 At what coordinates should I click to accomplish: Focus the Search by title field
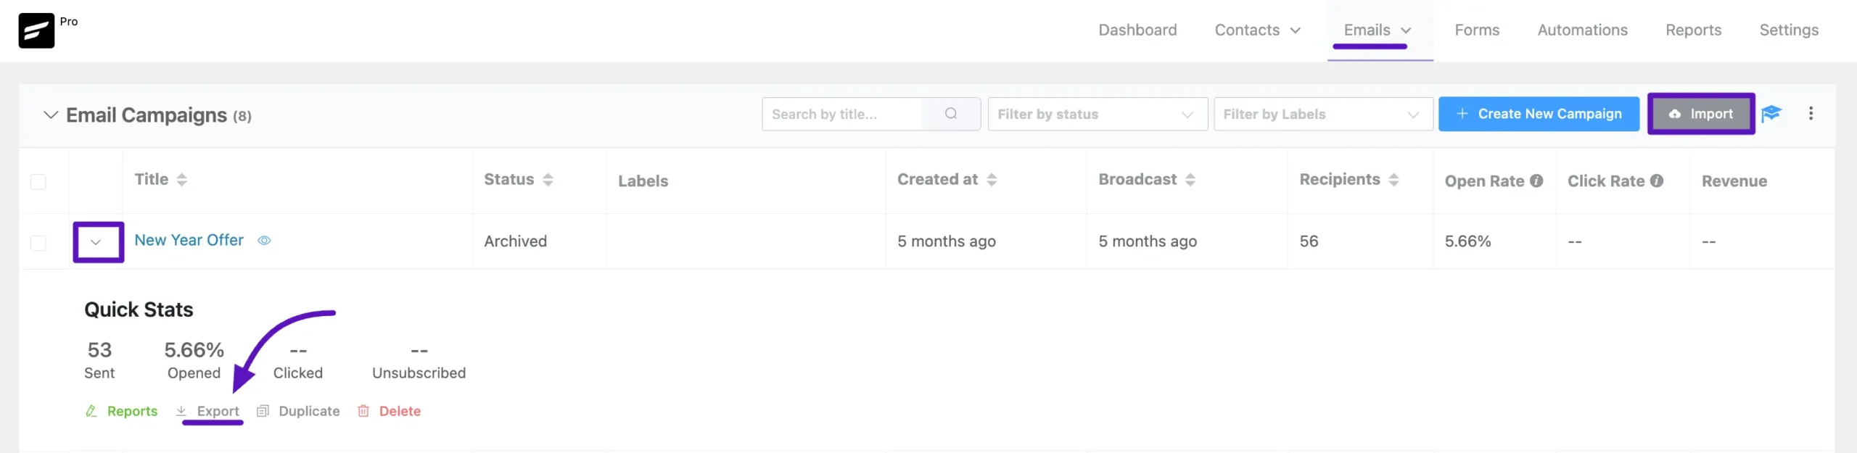(841, 114)
